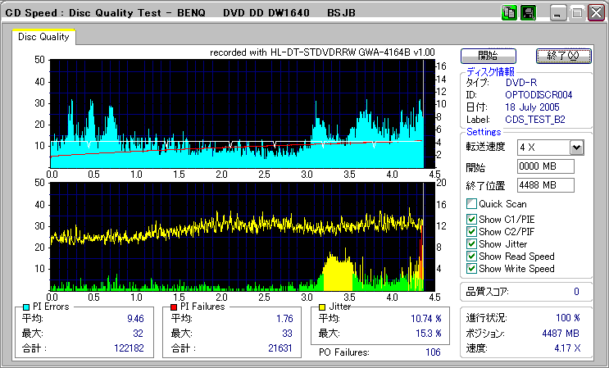The width and height of the screenshot is (609, 368).
Task: Click the 終了(X) exit button
Action: coord(563,56)
